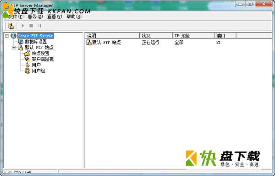Sort by the IP 地址 column header
The height and width of the screenshot is (176, 275).
coord(193,36)
